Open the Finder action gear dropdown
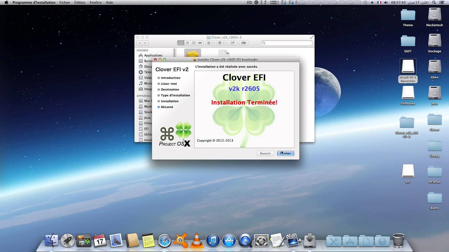 [x=221, y=43]
